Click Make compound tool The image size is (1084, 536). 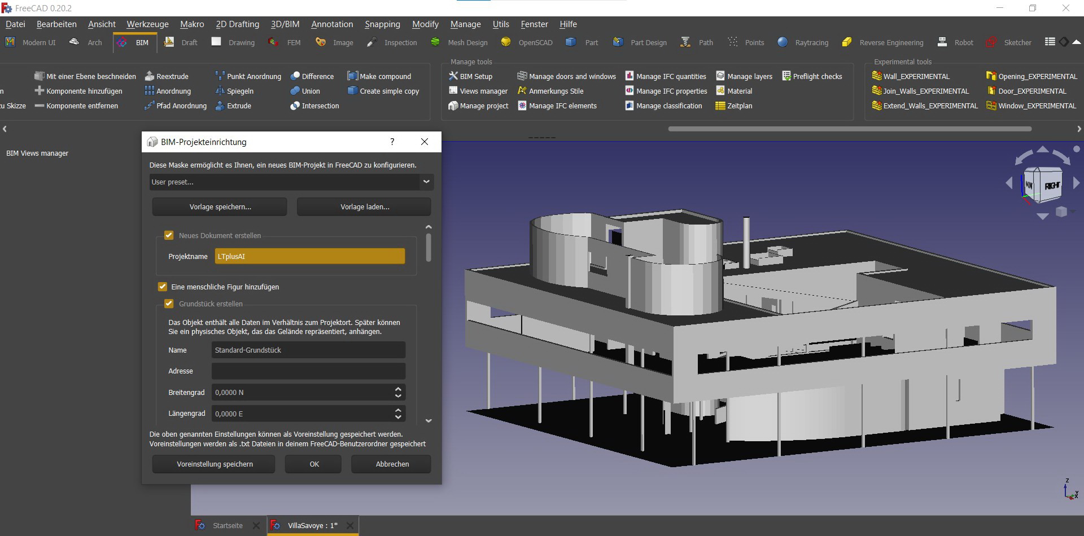tap(379, 76)
